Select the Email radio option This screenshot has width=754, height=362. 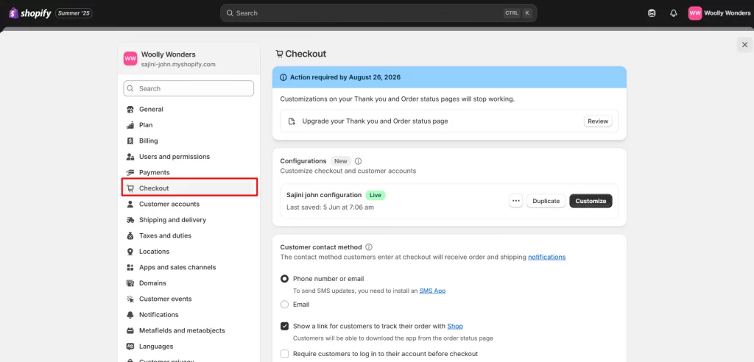tap(285, 305)
